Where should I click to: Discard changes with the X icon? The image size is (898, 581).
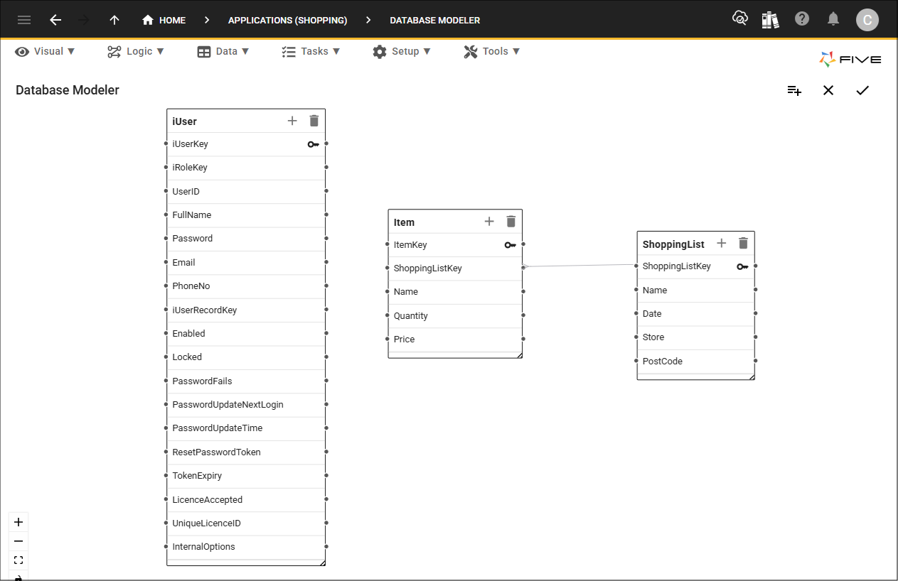coord(828,90)
